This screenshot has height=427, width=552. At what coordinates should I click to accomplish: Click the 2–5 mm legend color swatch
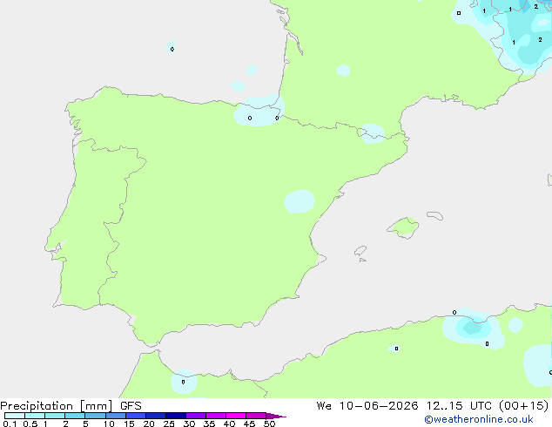click(75, 416)
